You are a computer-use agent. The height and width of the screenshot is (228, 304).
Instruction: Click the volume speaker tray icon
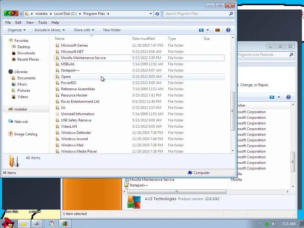click(274, 224)
